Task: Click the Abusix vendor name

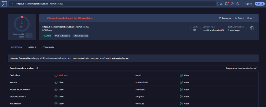Action: (139, 75)
